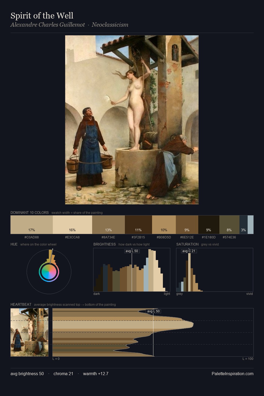Click the hex code #1E180D
The width and height of the screenshot is (264, 396).
(209, 237)
